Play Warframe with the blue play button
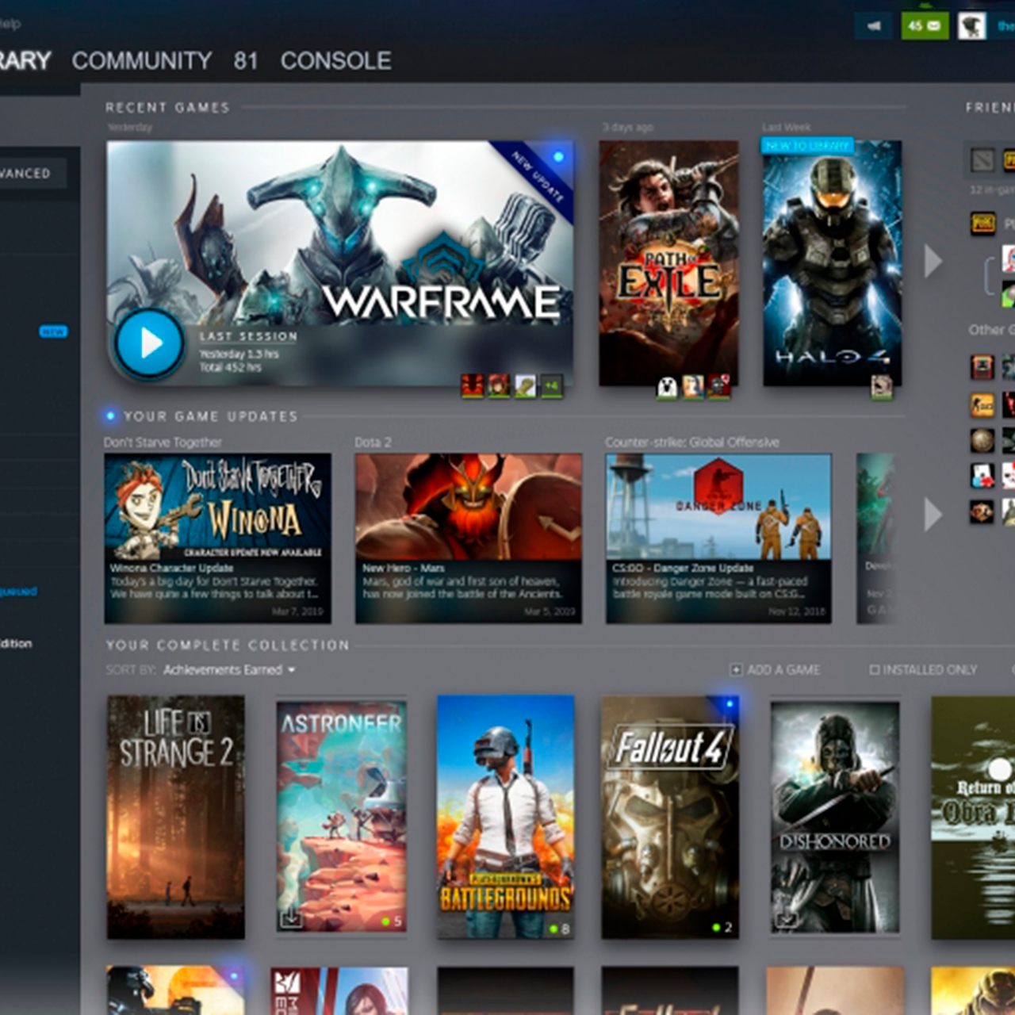1015x1015 pixels. click(150, 343)
